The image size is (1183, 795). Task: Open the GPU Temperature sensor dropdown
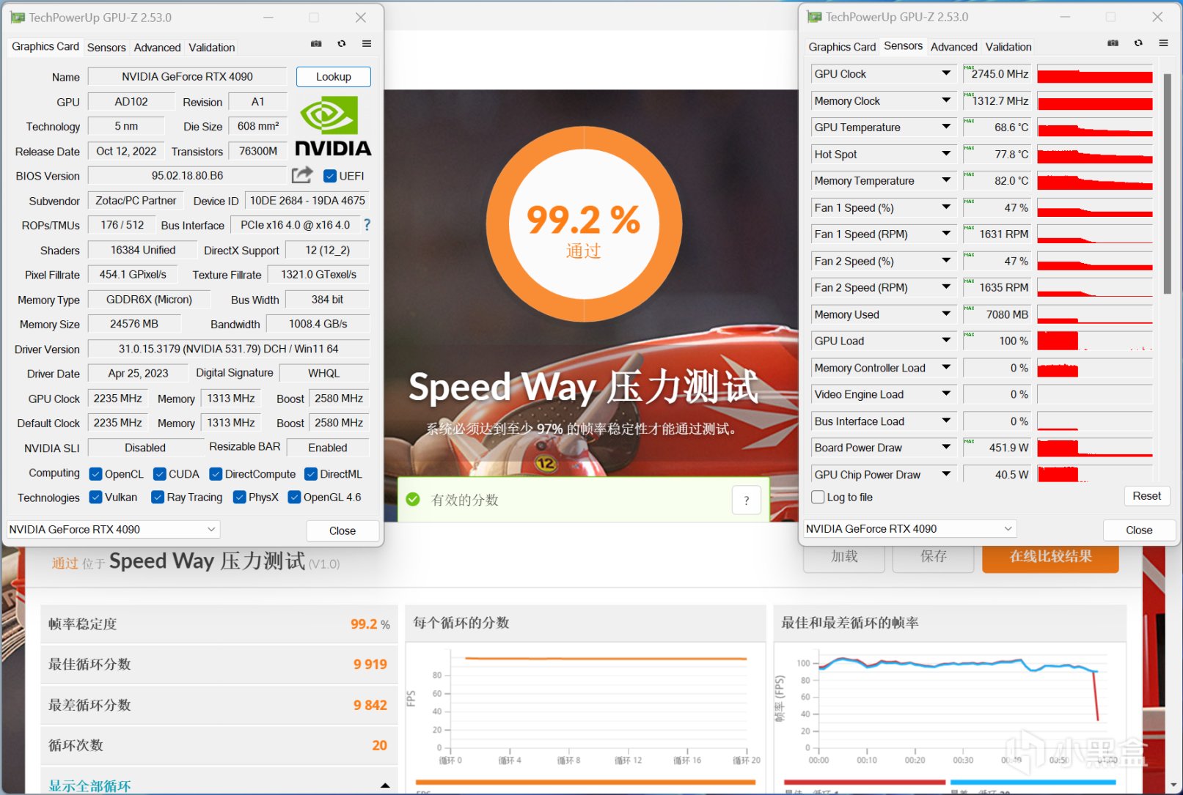946,127
